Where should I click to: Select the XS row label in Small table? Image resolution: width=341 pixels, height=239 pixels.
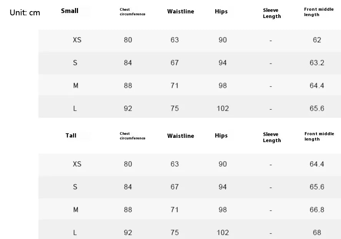[77, 40]
